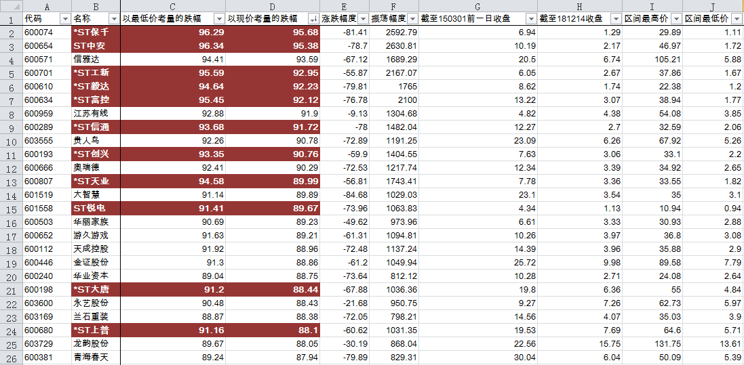744x365 pixels.
Task: Select the 信雅达 name cell
Action: click(96, 60)
